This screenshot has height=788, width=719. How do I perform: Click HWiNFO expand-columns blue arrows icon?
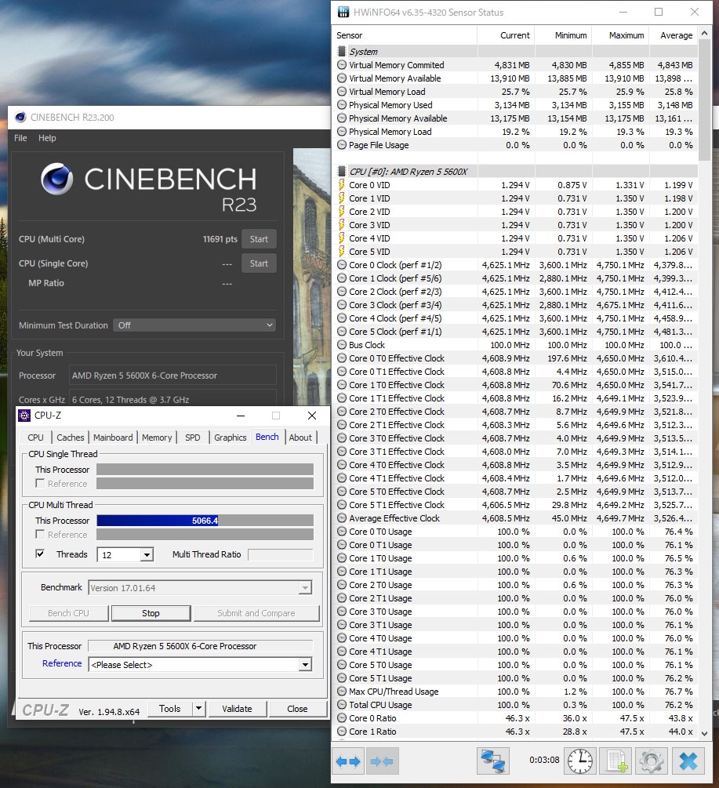pyautogui.click(x=348, y=761)
